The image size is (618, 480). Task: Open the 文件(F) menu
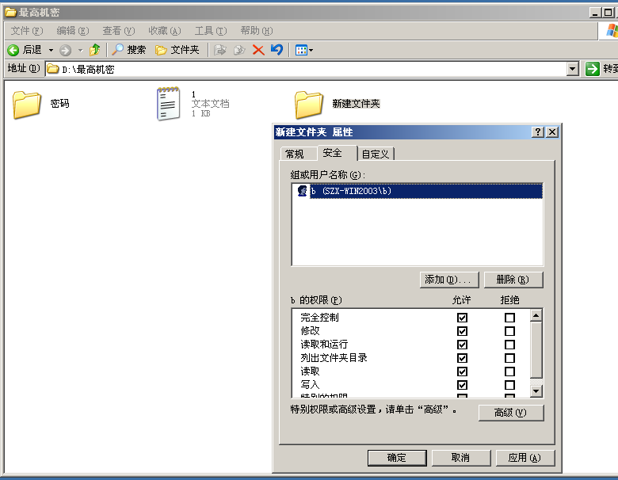coord(27,31)
